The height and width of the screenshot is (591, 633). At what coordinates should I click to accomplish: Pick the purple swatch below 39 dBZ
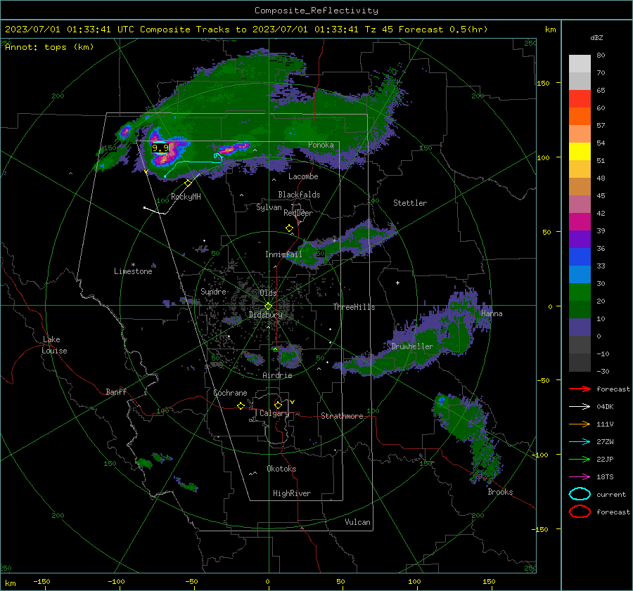pyautogui.click(x=580, y=240)
